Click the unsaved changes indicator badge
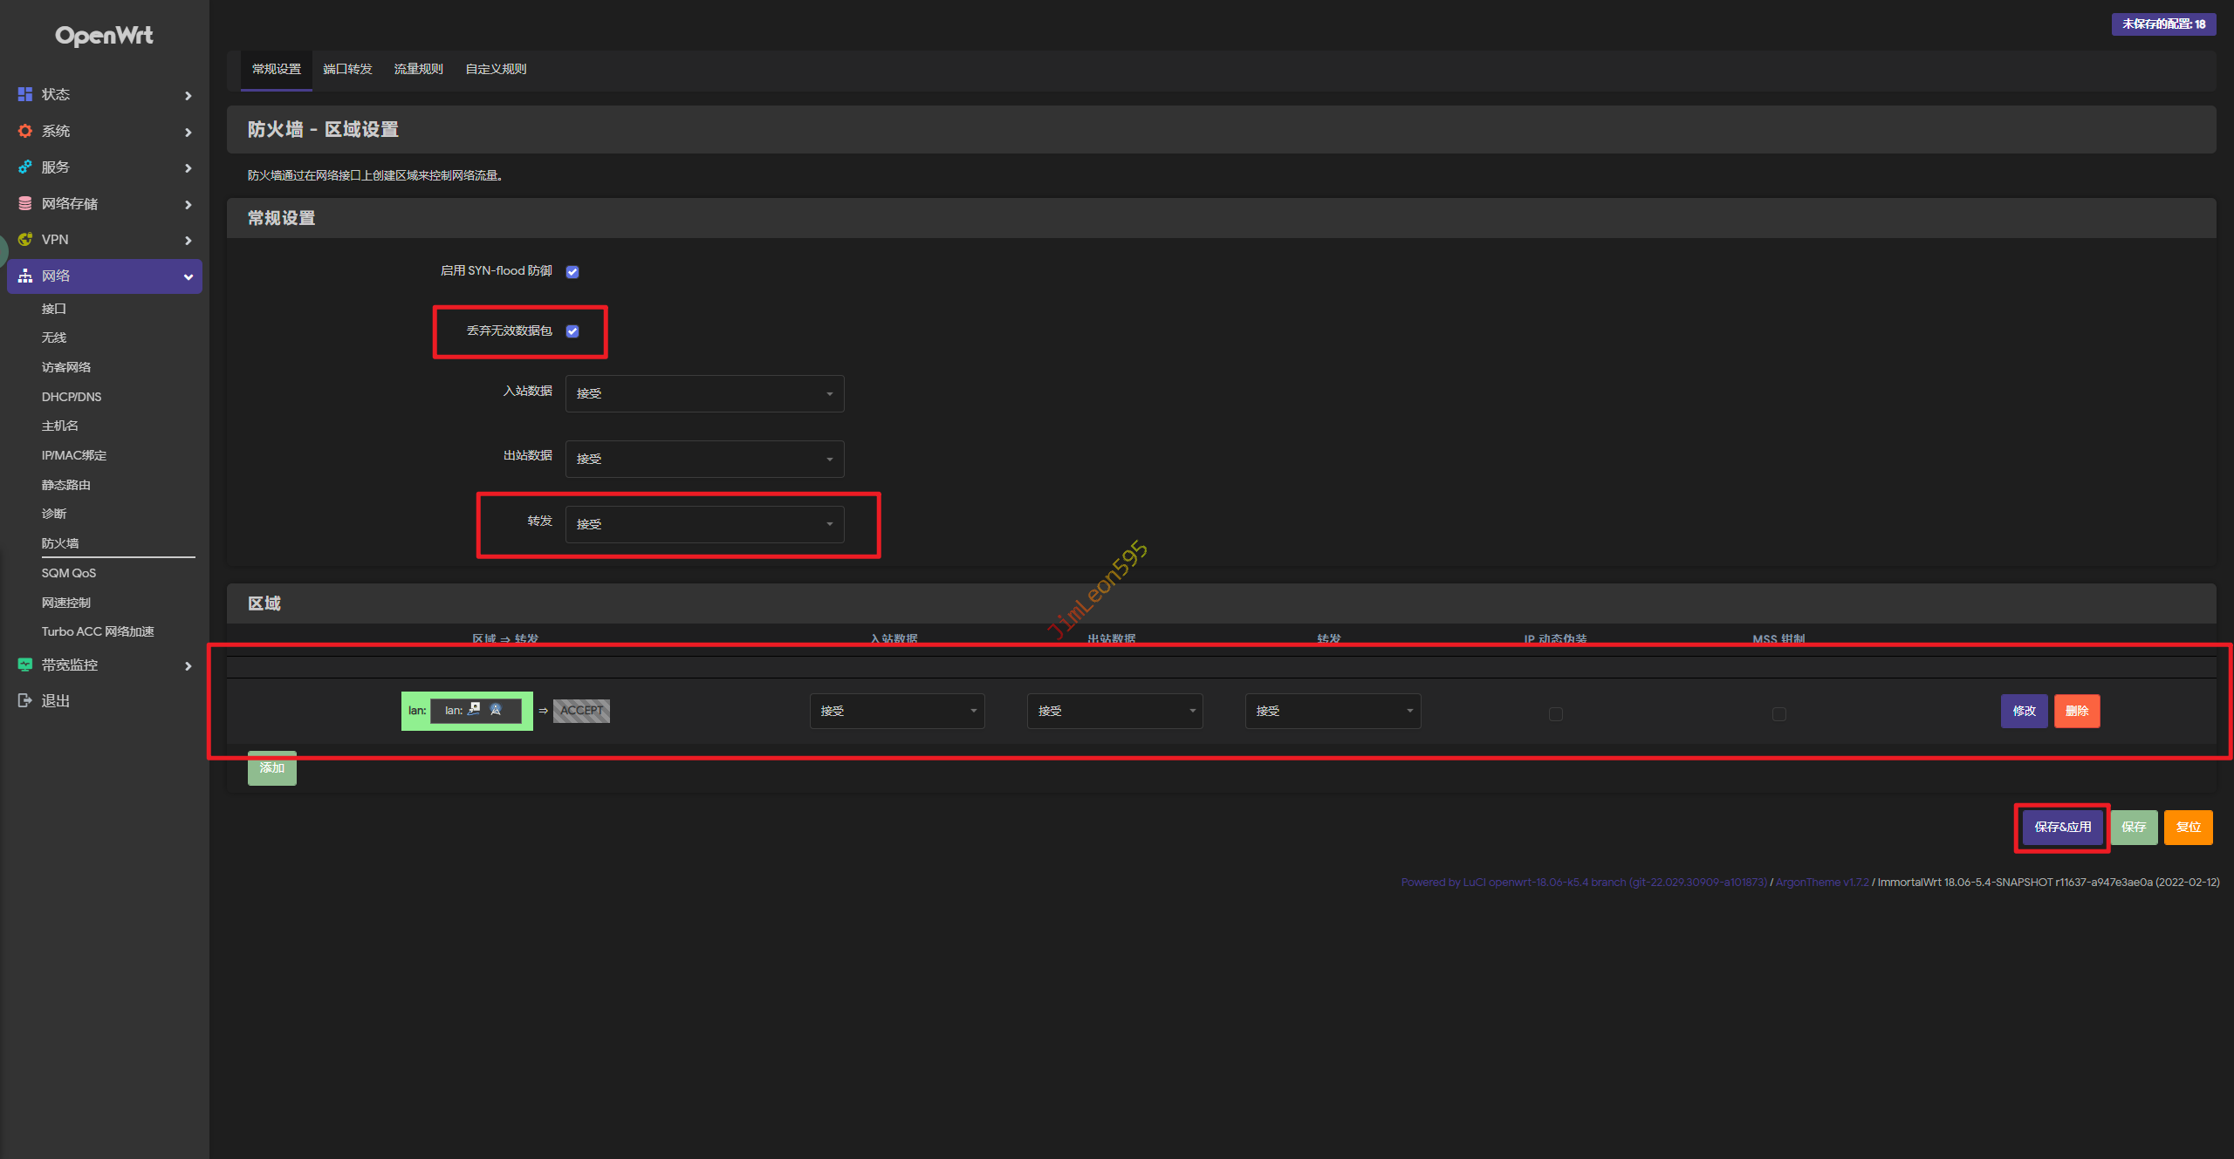The image size is (2234, 1159). 2162,24
